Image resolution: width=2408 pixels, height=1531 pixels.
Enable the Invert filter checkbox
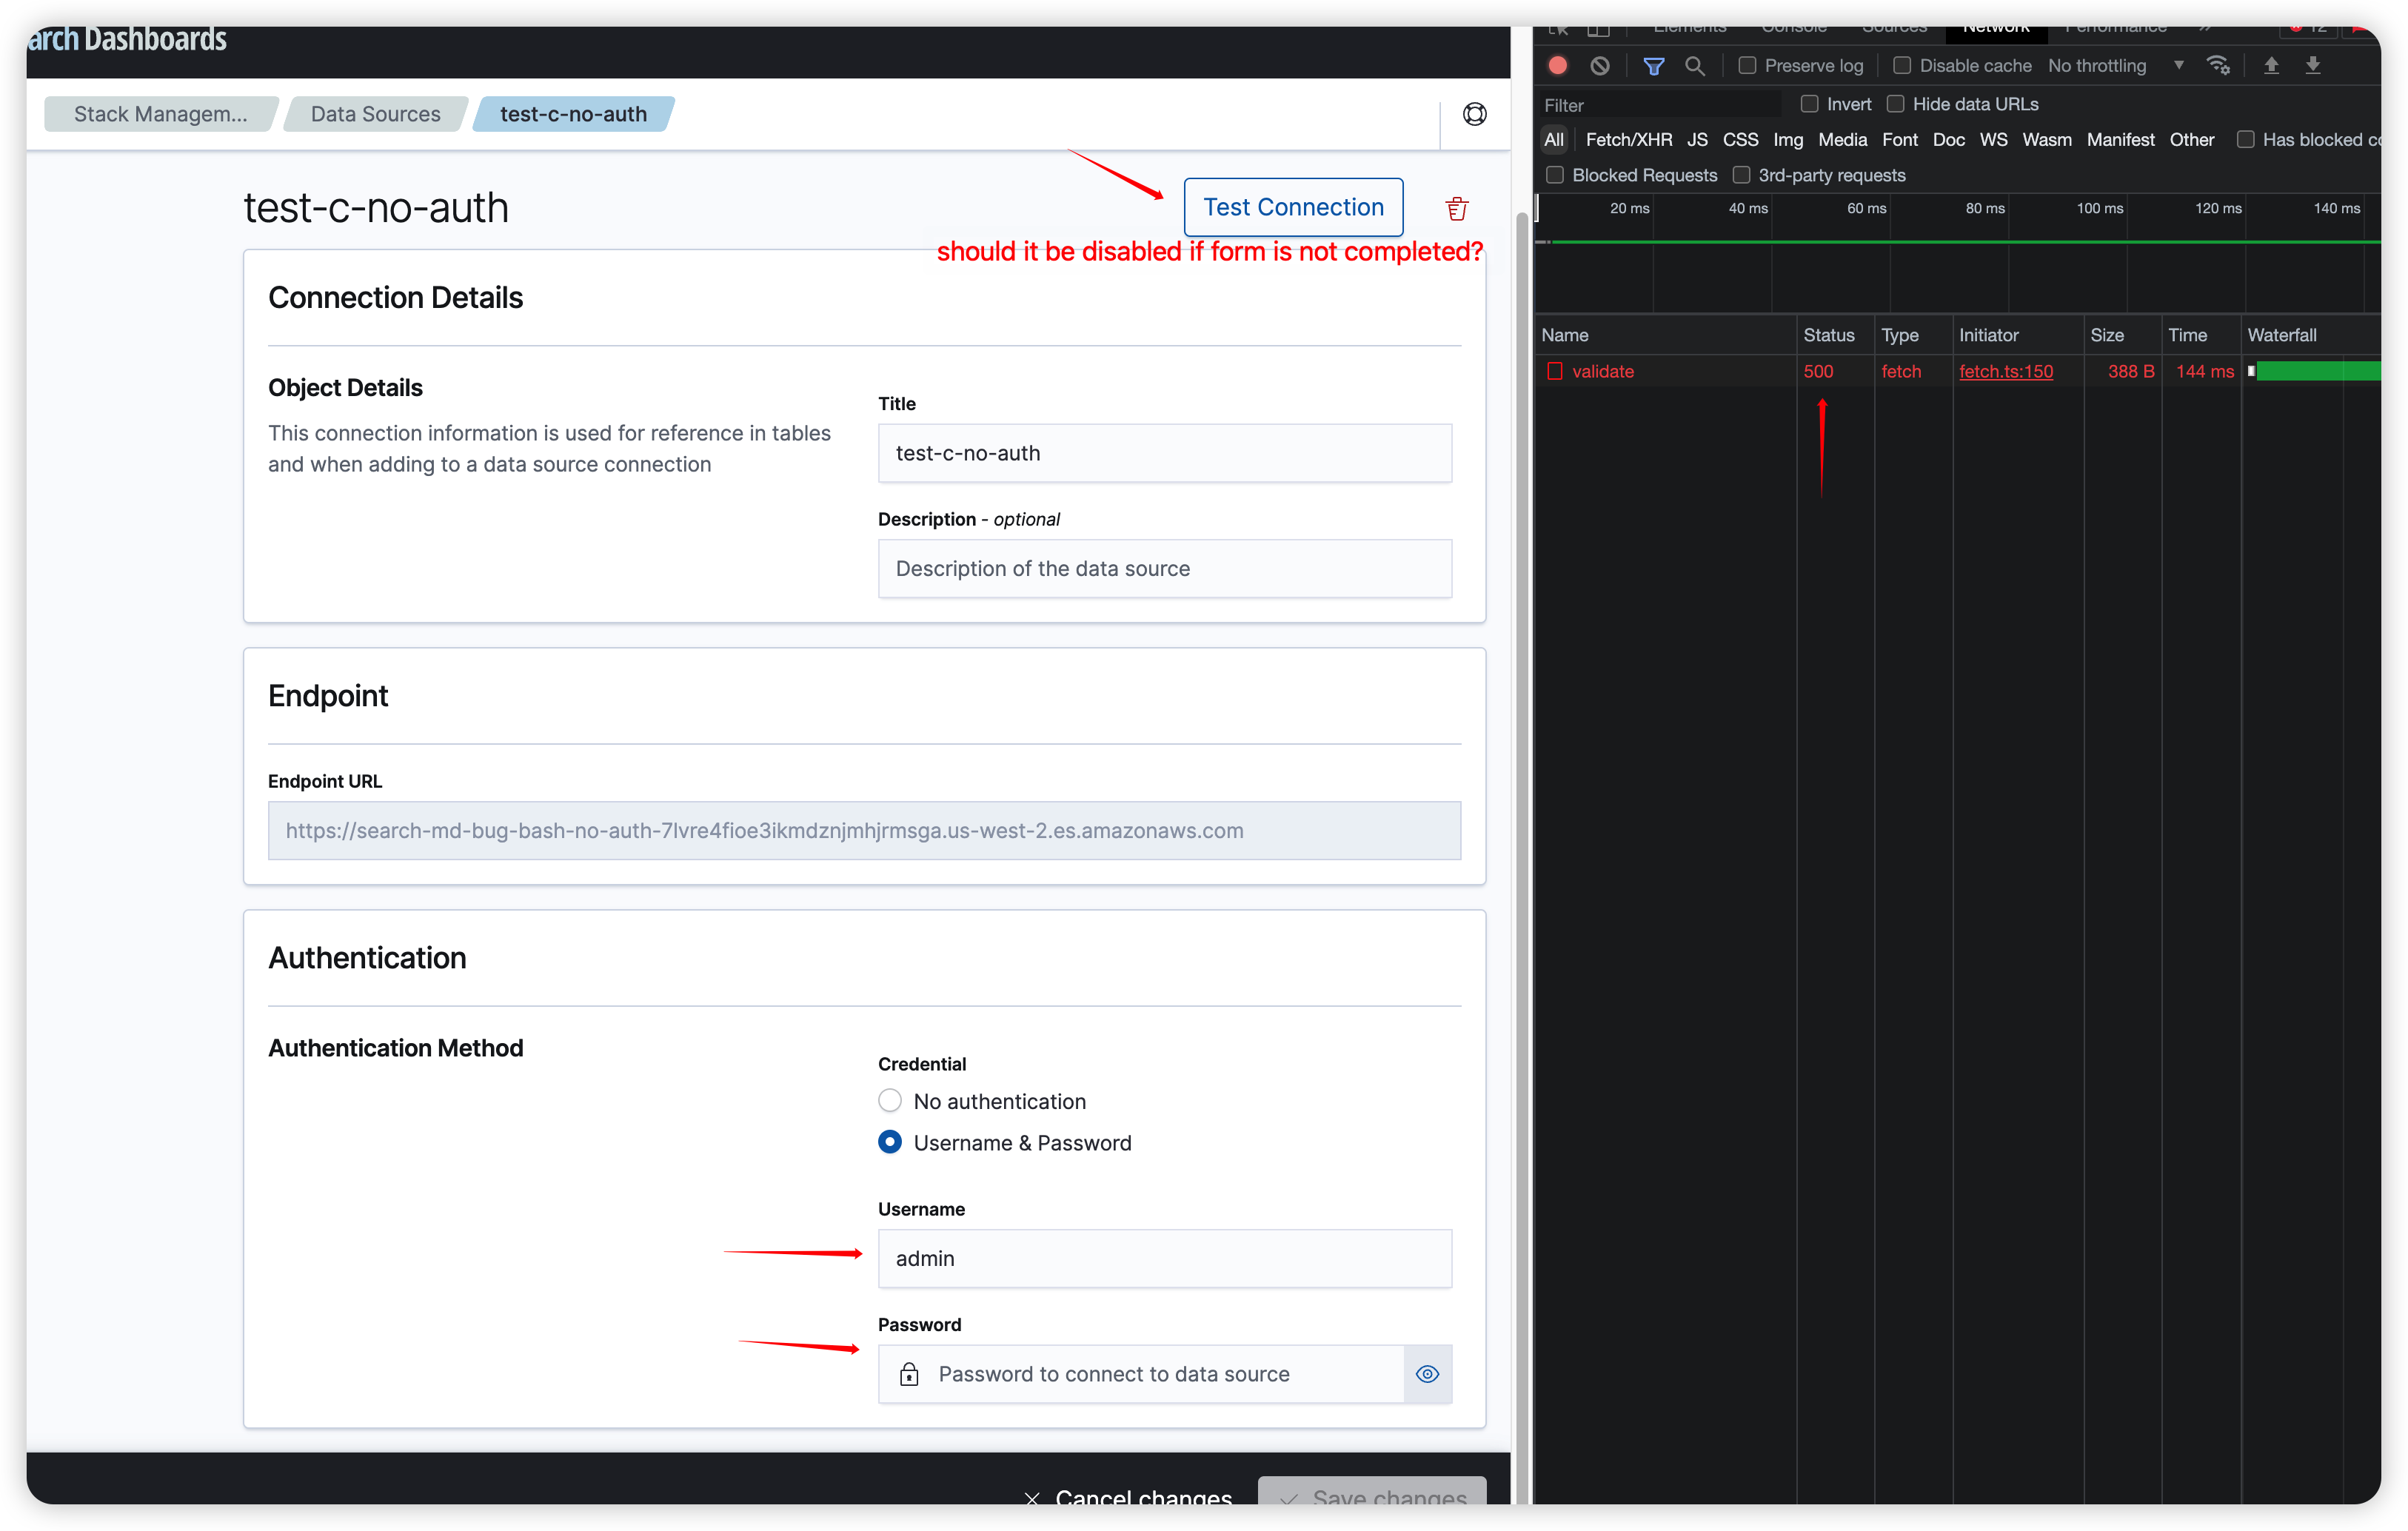(x=1810, y=103)
